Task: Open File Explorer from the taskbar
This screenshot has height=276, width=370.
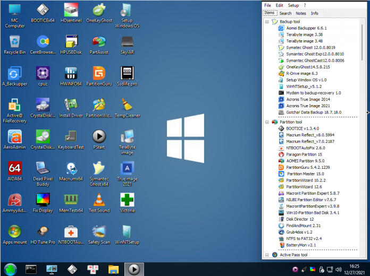Action: pyautogui.click(x=114, y=269)
